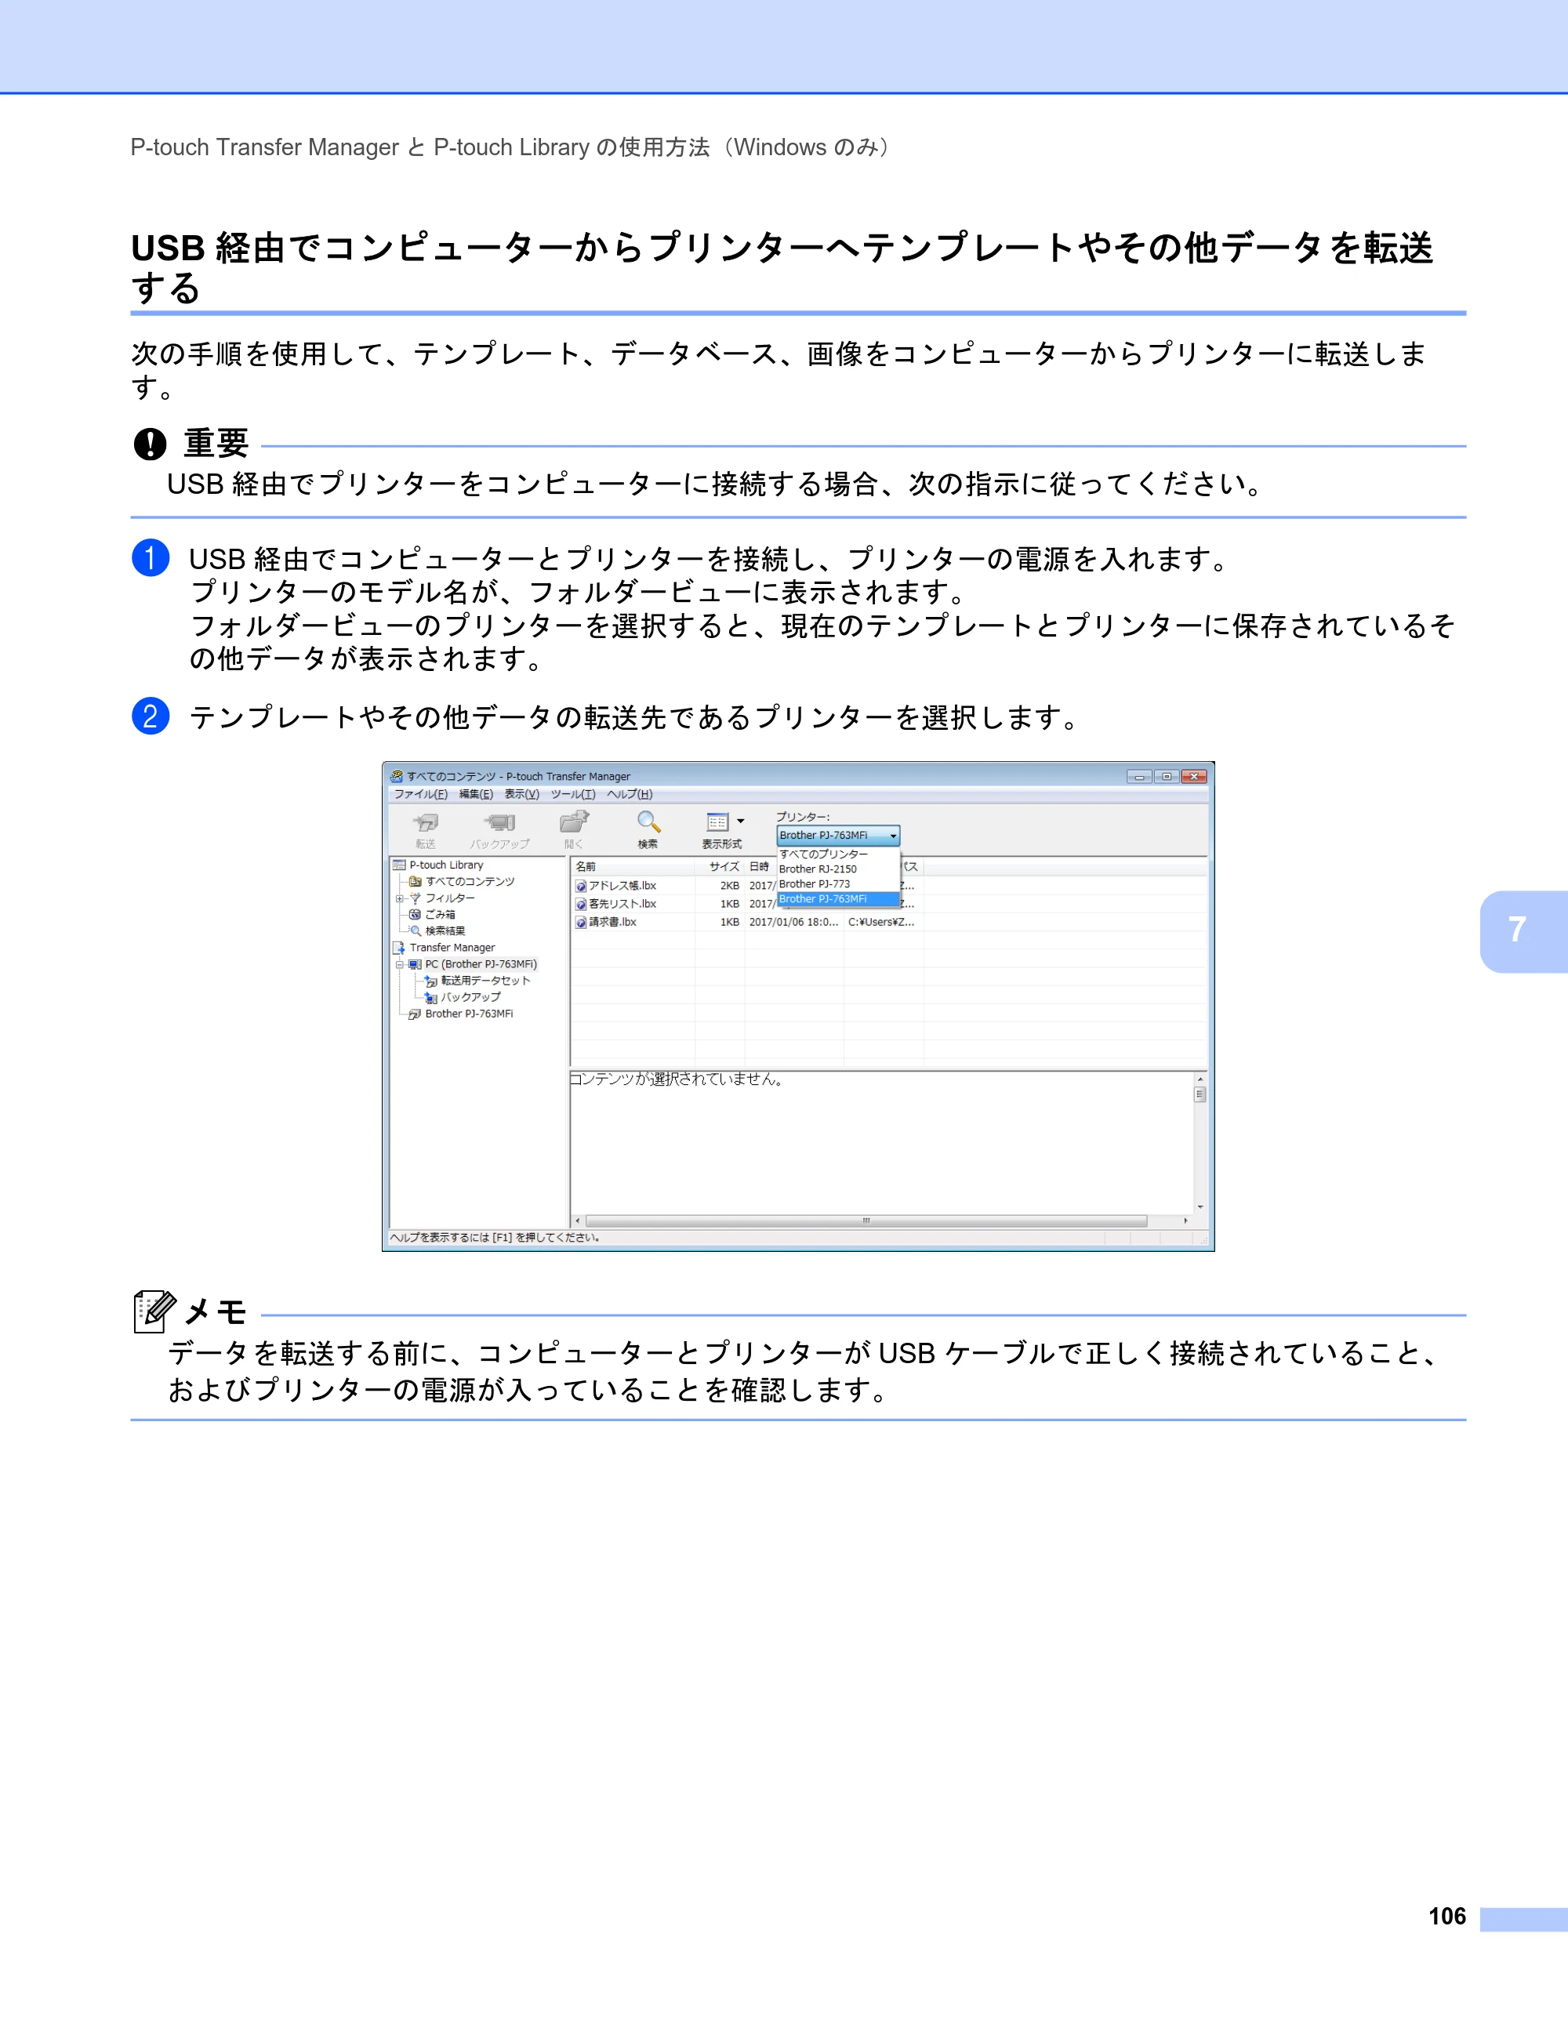Select 検索結果 in folder tree
The height and width of the screenshot is (2024, 1568).
pyautogui.click(x=445, y=931)
